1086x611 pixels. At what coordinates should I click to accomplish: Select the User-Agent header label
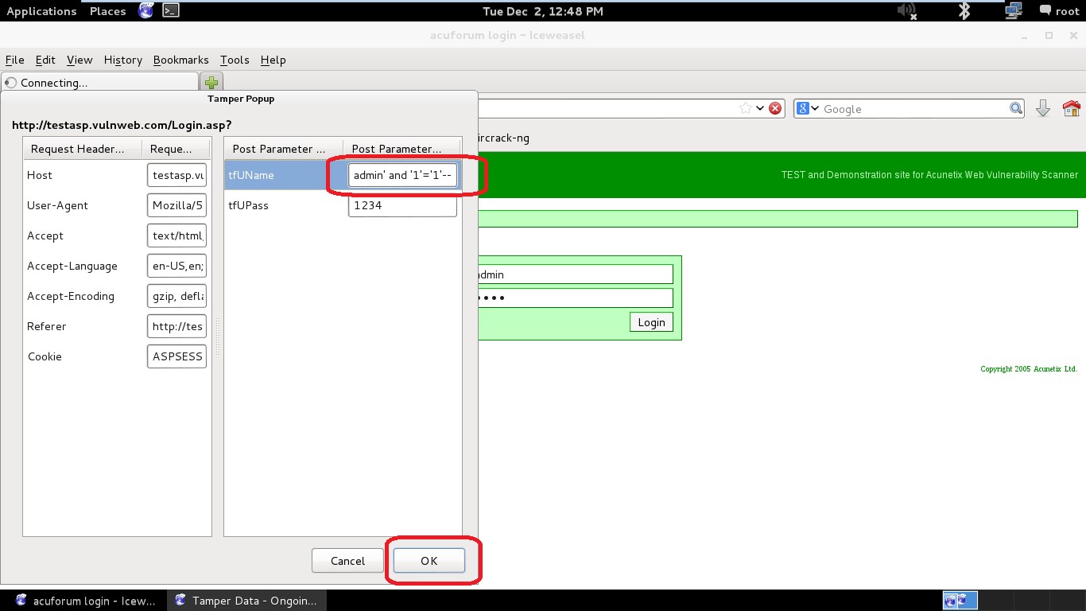point(57,205)
